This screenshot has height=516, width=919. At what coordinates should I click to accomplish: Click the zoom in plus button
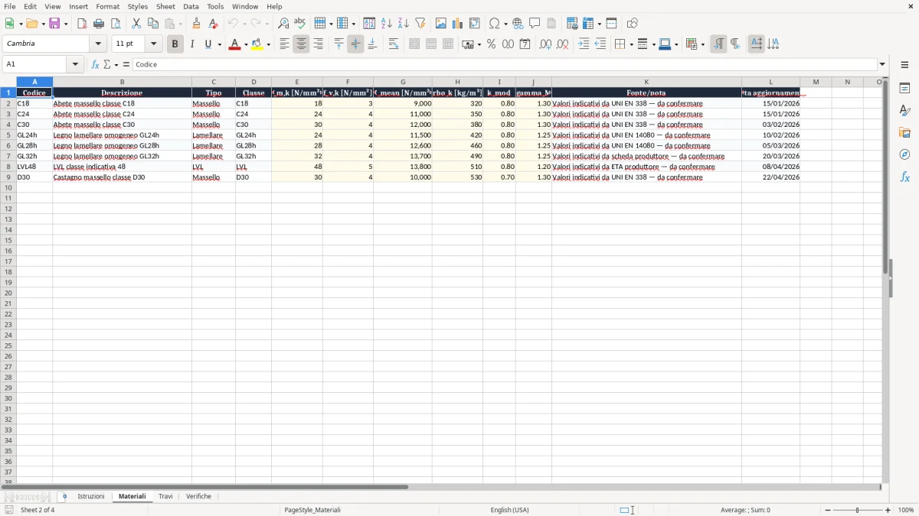(888, 510)
